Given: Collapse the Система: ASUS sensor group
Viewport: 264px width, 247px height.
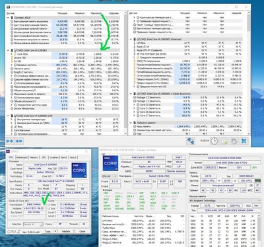Looking at the screenshot, I should coord(8,18).
